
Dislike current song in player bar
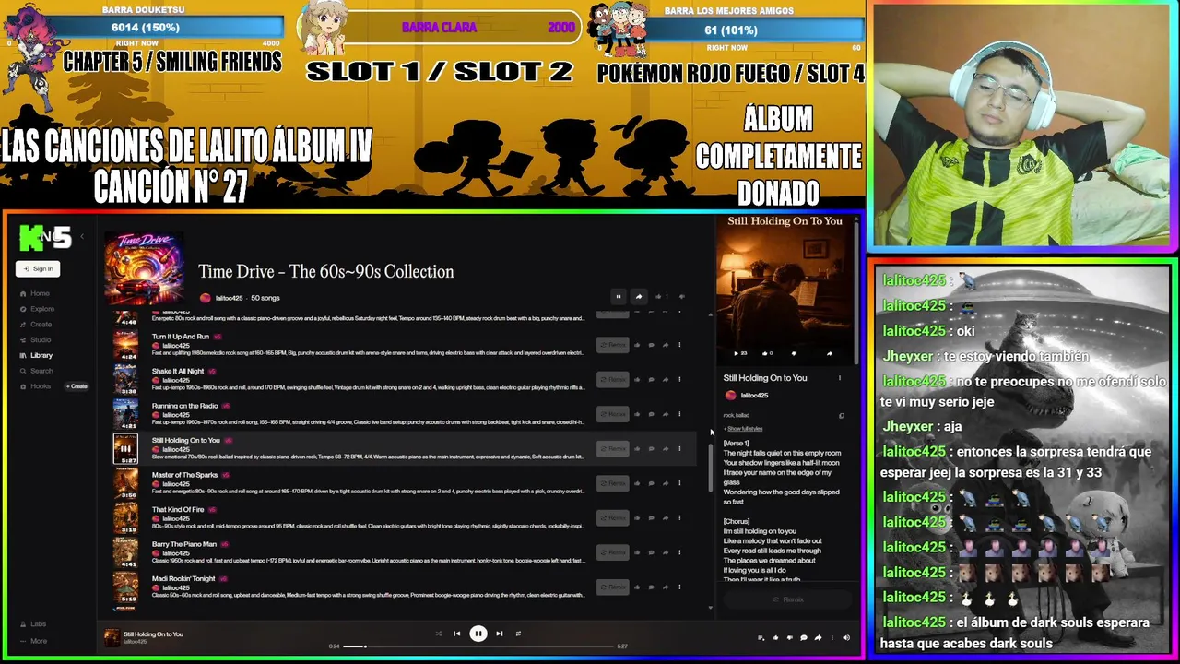click(x=789, y=637)
